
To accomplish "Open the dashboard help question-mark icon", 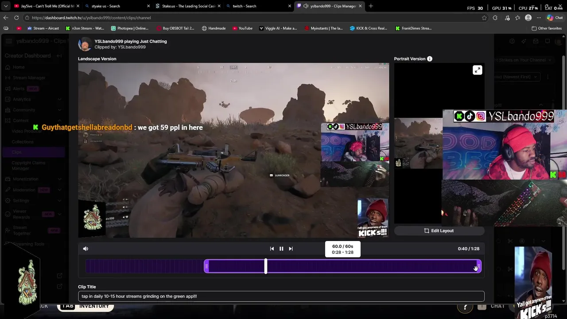I will click(512, 41).
